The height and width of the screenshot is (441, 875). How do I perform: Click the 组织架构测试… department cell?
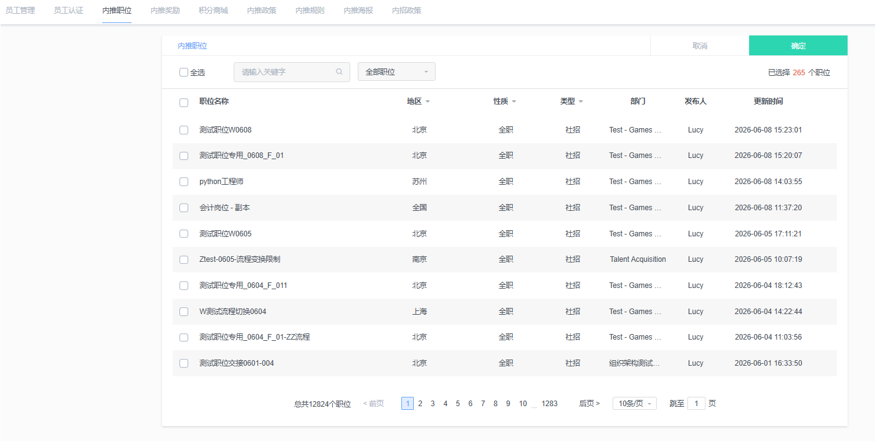pos(634,363)
